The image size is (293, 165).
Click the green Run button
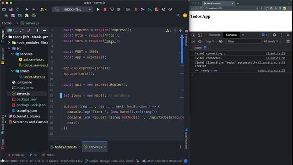(98, 9)
